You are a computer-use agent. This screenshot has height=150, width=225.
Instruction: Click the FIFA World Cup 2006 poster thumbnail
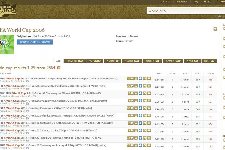pyautogui.click(x=7, y=44)
